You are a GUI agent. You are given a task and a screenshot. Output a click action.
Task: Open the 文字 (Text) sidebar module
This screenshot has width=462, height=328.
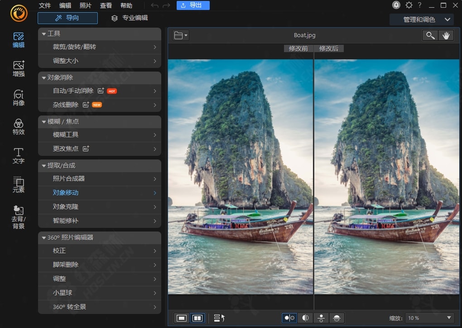coord(19,155)
